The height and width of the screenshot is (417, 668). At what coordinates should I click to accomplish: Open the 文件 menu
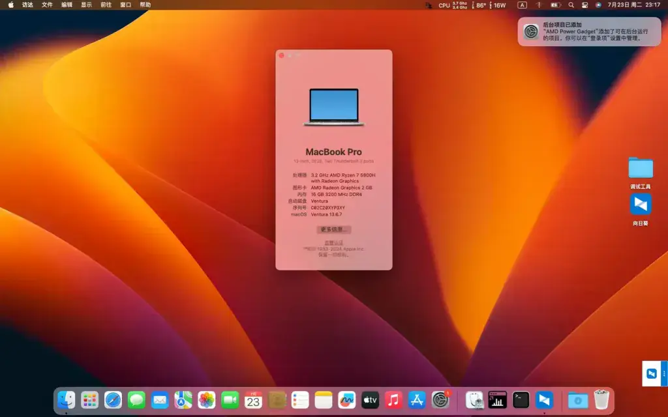[x=47, y=5]
